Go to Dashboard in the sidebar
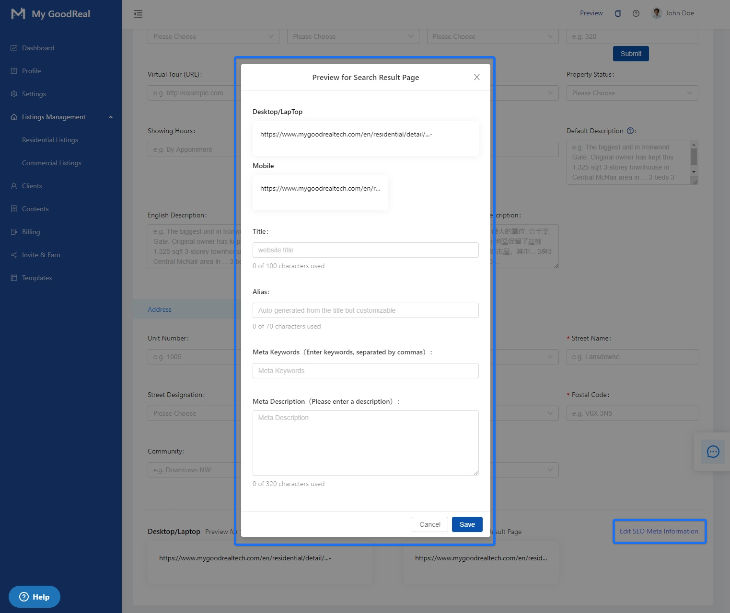This screenshot has height=613, width=730. pos(38,48)
